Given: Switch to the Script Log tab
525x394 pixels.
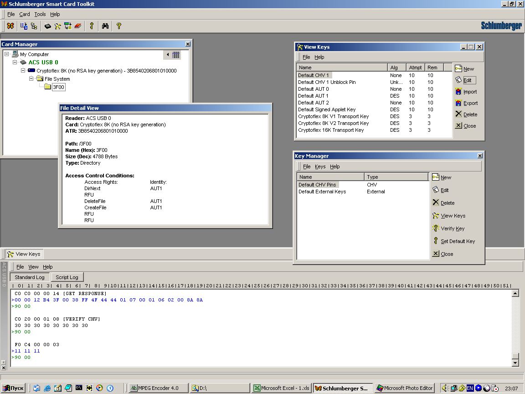Looking at the screenshot, I should (67, 277).
